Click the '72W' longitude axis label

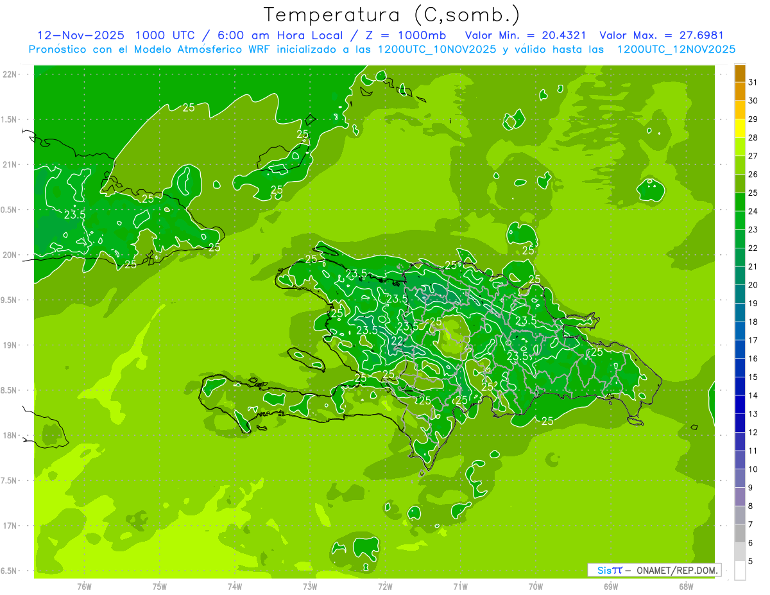coord(385,587)
